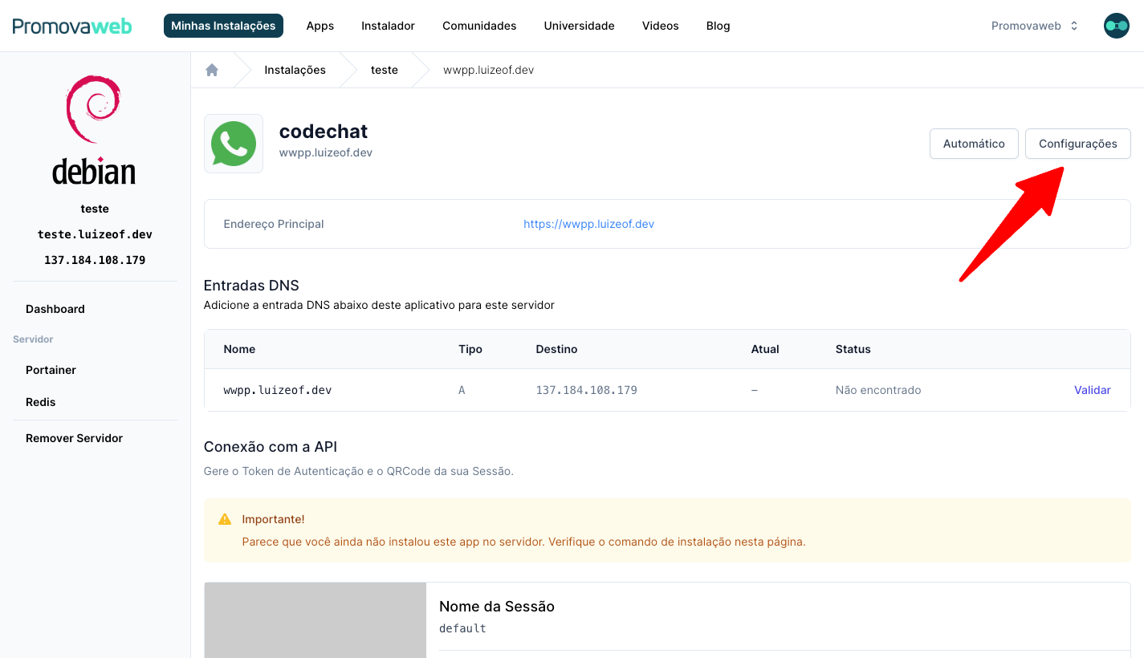Click the Promovaweb logo

pos(72,26)
